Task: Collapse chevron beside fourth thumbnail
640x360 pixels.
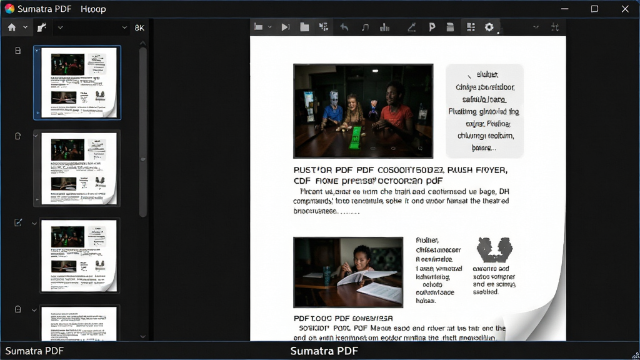Action: point(34,310)
